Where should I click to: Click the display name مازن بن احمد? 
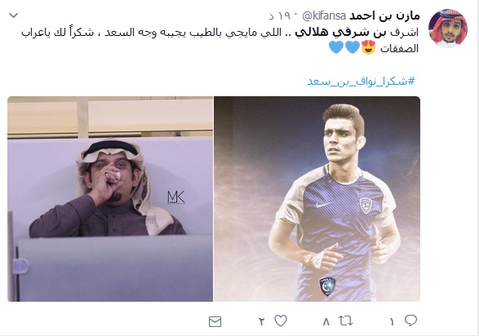(x=384, y=15)
